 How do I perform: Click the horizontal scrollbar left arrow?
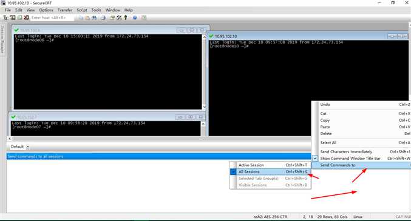10,139
